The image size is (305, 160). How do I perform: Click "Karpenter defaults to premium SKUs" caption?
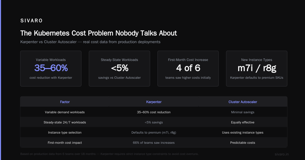[257, 78]
